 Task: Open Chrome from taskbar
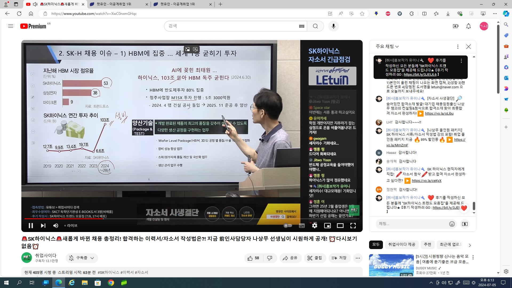click(111, 283)
